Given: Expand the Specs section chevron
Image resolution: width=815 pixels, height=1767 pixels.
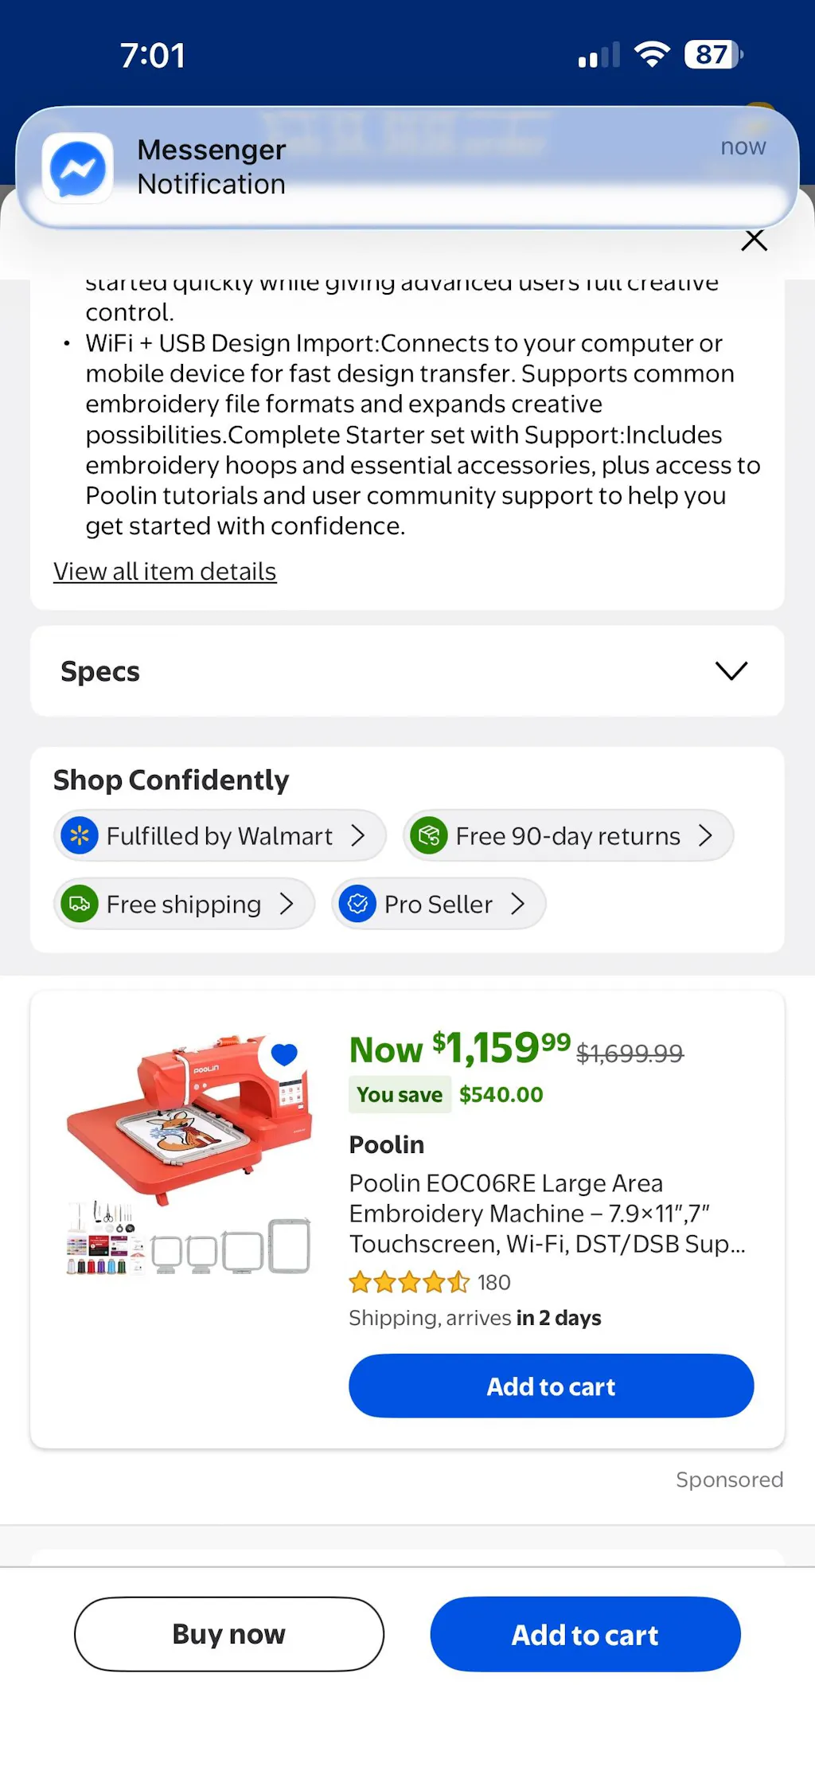Looking at the screenshot, I should tap(731, 671).
